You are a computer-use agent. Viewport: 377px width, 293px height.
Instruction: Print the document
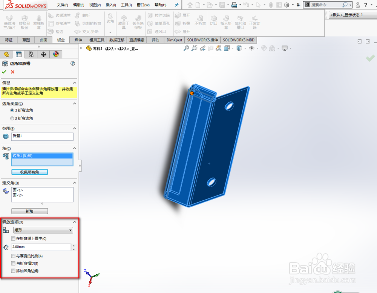pos(234,5)
